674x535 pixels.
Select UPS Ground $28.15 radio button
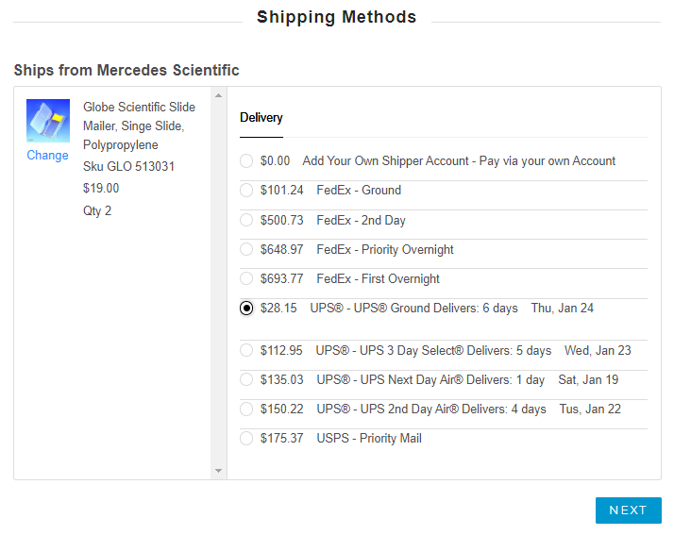(246, 309)
